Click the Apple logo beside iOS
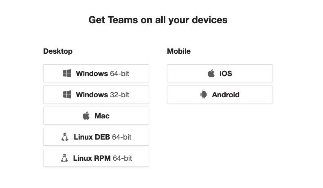 click(x=211, y=74)
